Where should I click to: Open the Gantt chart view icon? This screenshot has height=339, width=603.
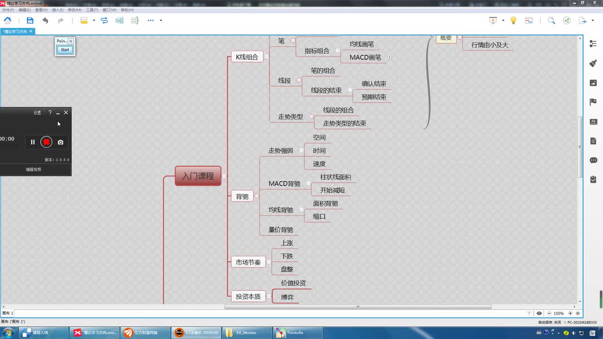529,20
